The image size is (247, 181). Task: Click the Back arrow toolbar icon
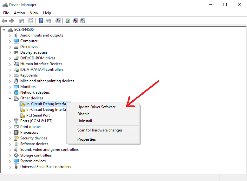(x=4, y=21)
